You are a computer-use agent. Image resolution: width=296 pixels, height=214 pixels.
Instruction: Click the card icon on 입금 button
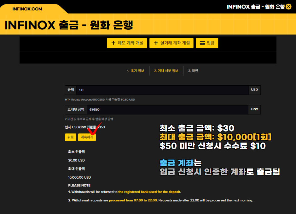coord(202,43)
